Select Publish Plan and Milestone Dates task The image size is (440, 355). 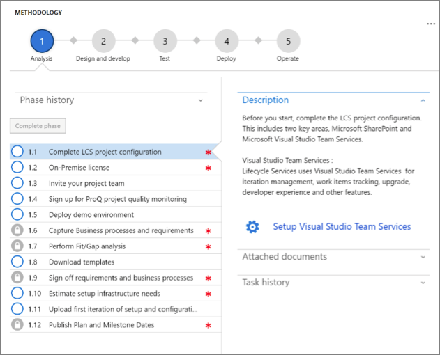pos(101,325)
